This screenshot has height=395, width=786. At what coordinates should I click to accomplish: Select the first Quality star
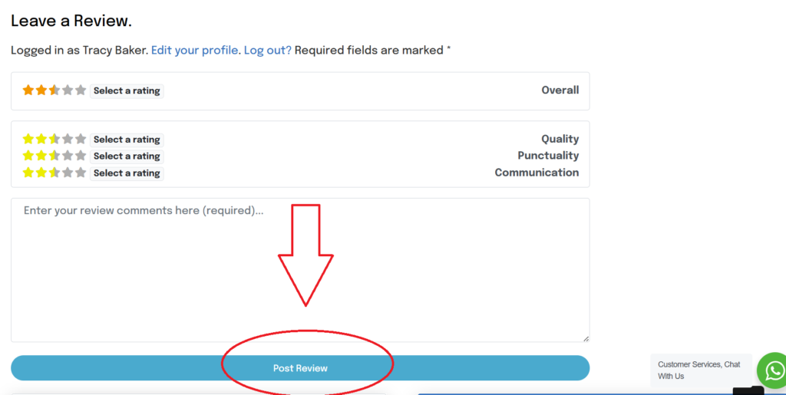pyautogui.click(x=28, y=140)
